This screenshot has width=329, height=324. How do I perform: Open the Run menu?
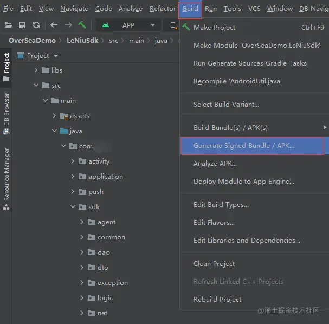coord(211,9)
